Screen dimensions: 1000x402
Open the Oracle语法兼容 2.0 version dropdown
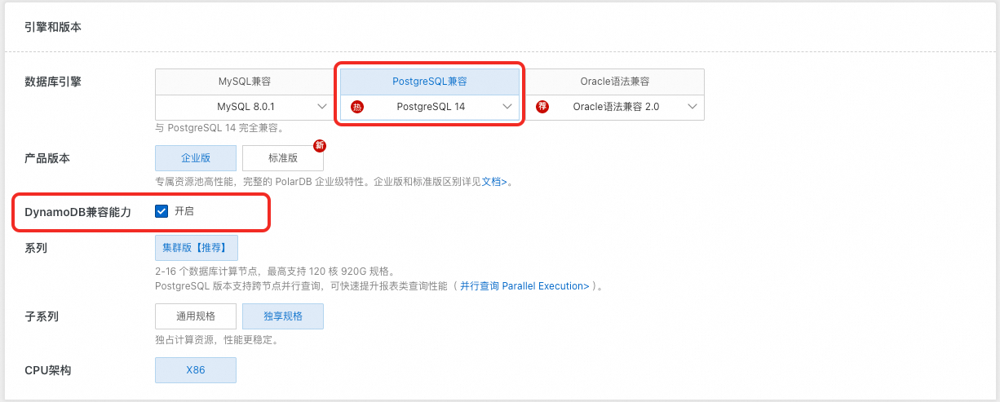pyautogui.click(x=615, y=107)
